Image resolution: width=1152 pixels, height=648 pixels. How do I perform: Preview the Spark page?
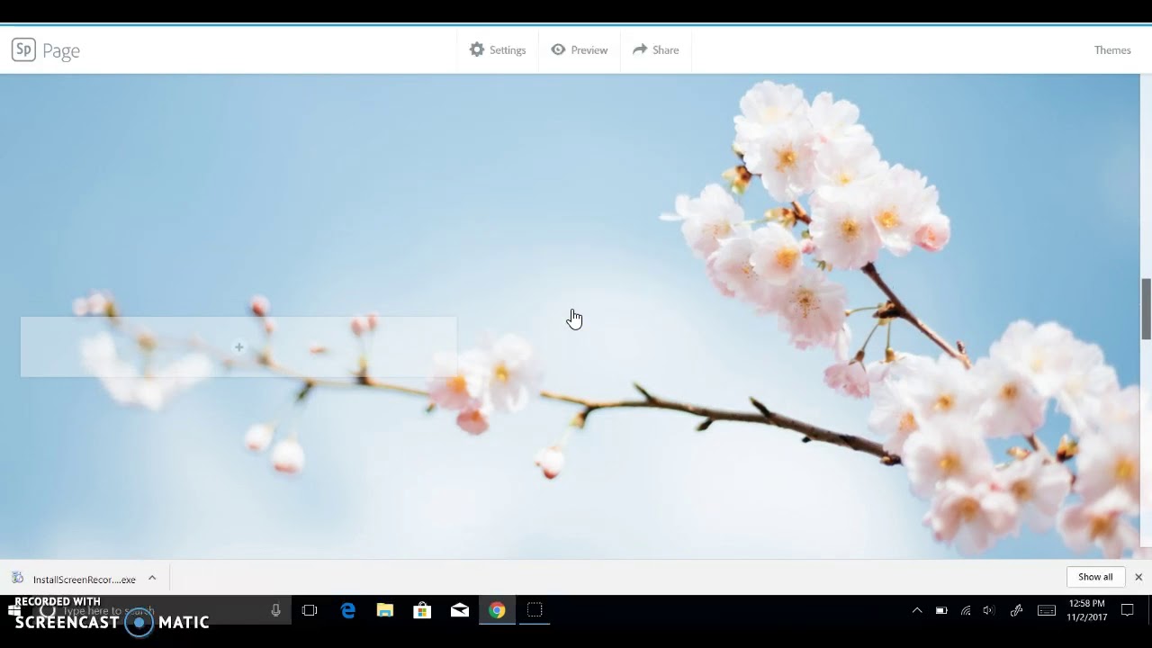(580, 50)
